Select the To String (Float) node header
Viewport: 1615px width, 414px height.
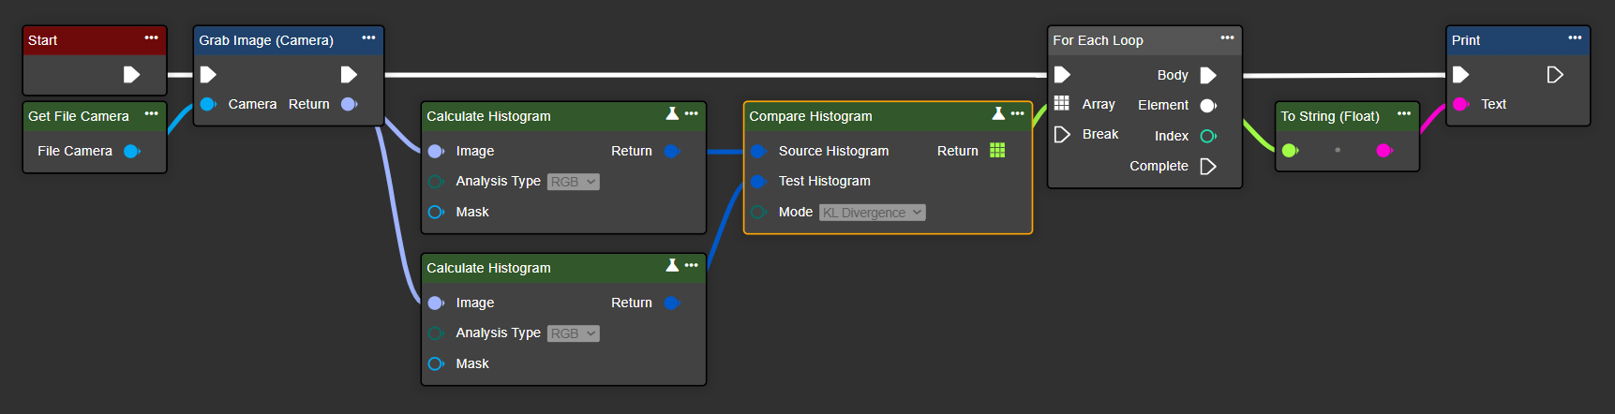pyautogui.click(x=1331, y=116)
